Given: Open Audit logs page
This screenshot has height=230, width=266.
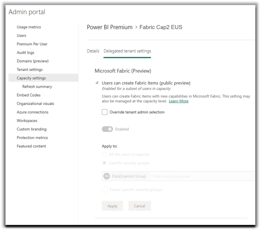Looking at the screenshot, I should pyautogui.click(x=26, y=52).
